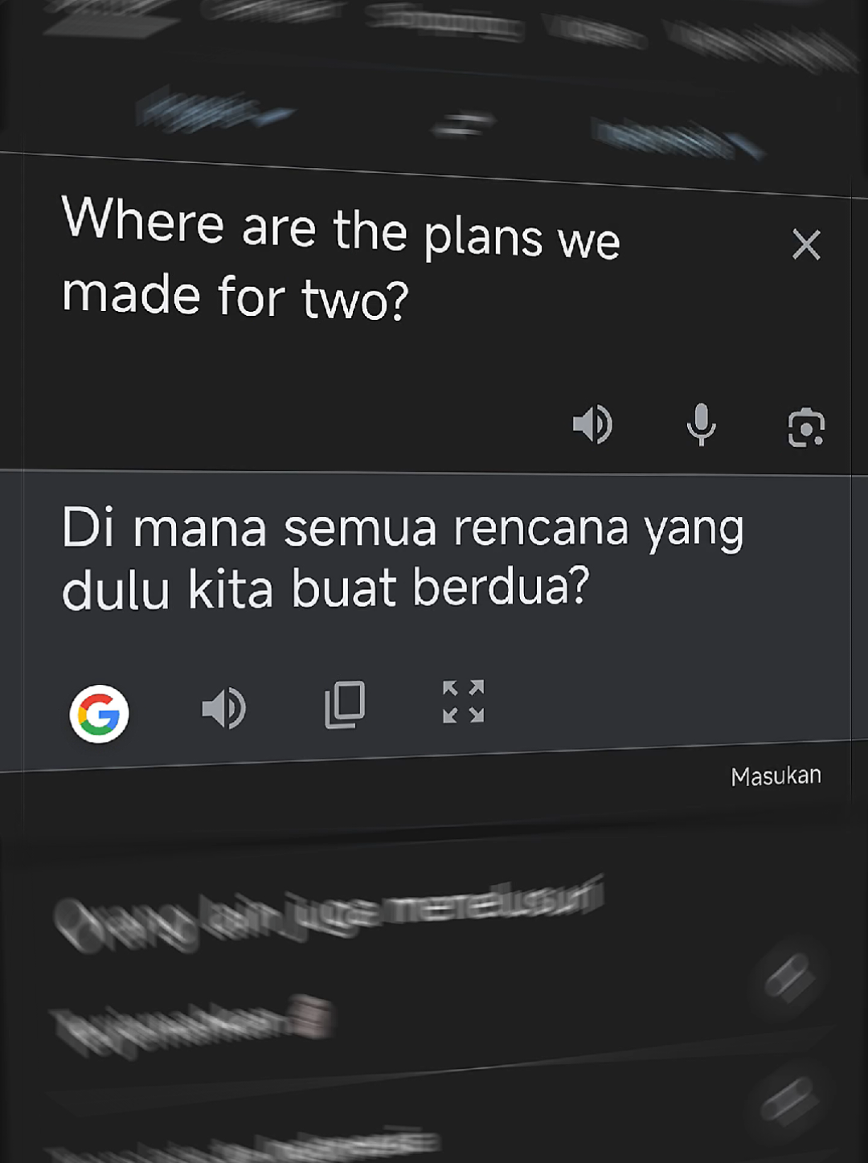Open the Masukan feedback link
Screen dimensions: 868x1163
776,776
